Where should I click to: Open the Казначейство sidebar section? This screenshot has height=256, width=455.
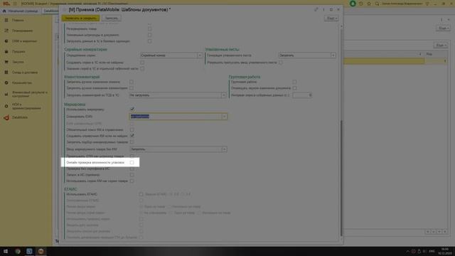tap(22, 82)
